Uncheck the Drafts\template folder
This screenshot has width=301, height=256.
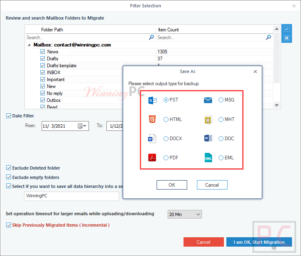(x=42, y=66)
